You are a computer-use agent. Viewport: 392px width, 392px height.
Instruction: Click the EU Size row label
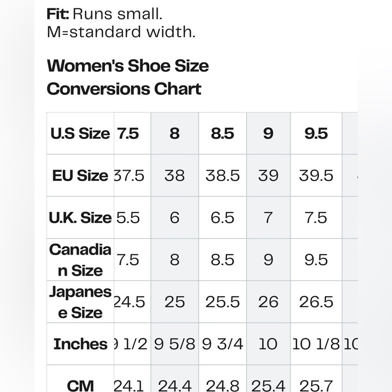(80, 176)
